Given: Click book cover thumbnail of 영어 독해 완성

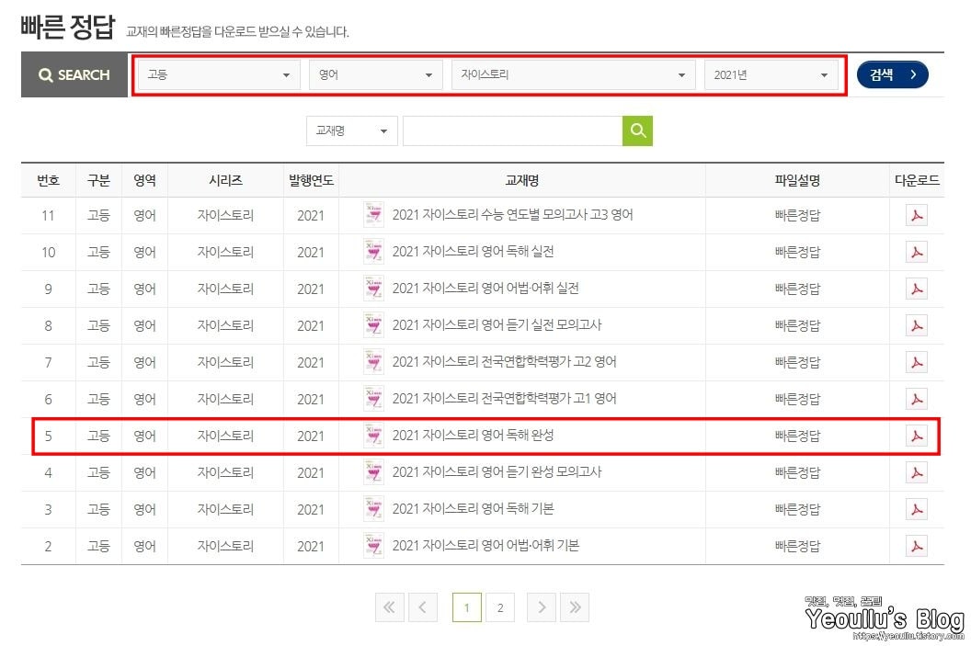Looking at the screenshot, I should click(373, 436).
